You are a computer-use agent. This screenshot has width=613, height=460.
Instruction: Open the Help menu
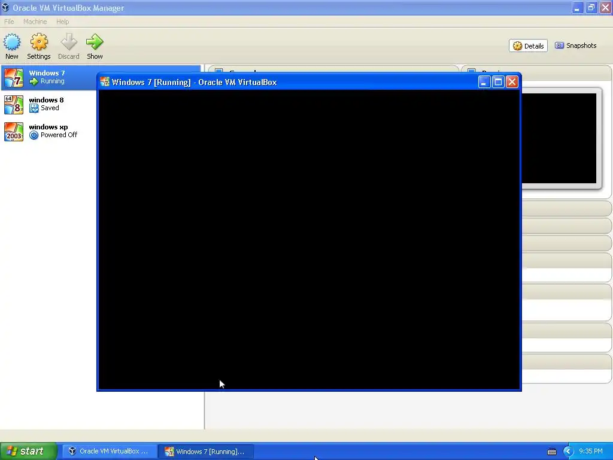(62, 22)
